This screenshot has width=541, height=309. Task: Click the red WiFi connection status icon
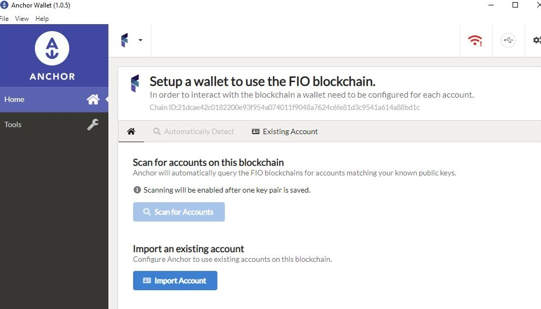(475, 40)
